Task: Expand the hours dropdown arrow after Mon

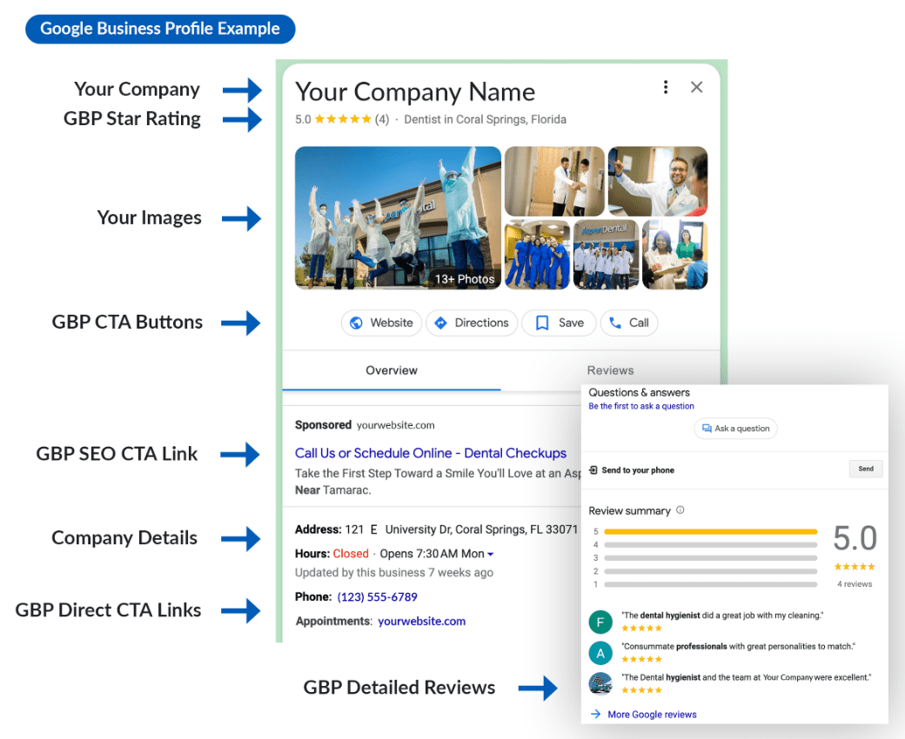Action: (491, 554)
